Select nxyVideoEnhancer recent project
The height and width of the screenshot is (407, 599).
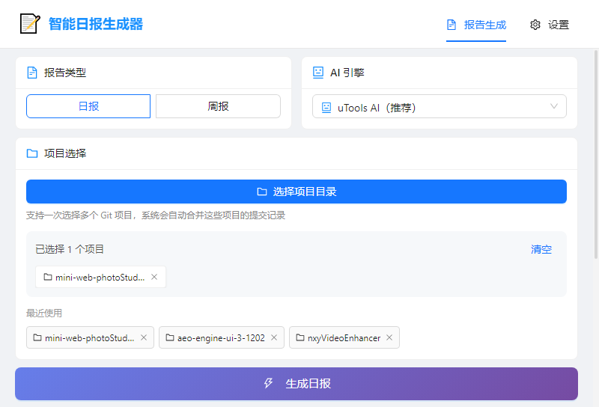(x=338, y=337)
